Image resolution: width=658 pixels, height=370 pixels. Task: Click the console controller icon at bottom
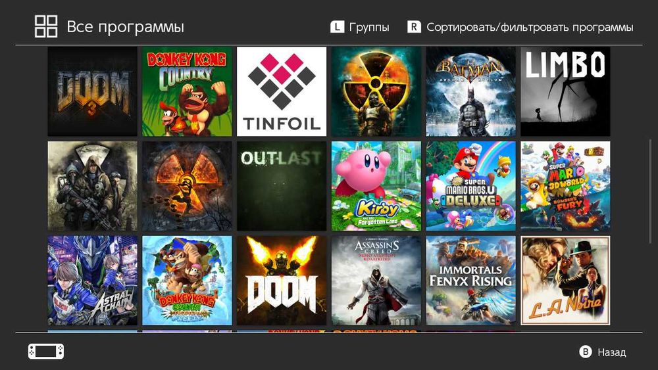coord(46,351)
